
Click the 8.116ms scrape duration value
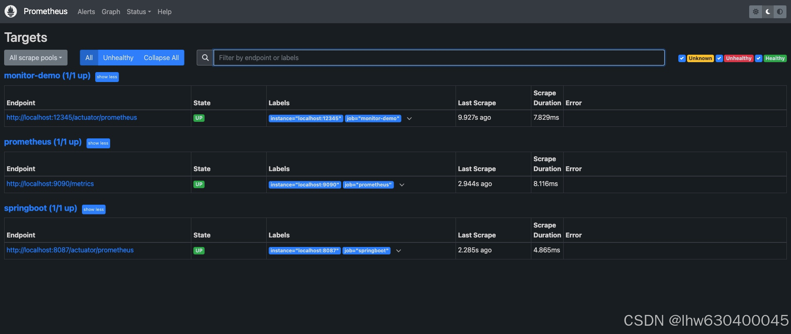pos(545,184)
